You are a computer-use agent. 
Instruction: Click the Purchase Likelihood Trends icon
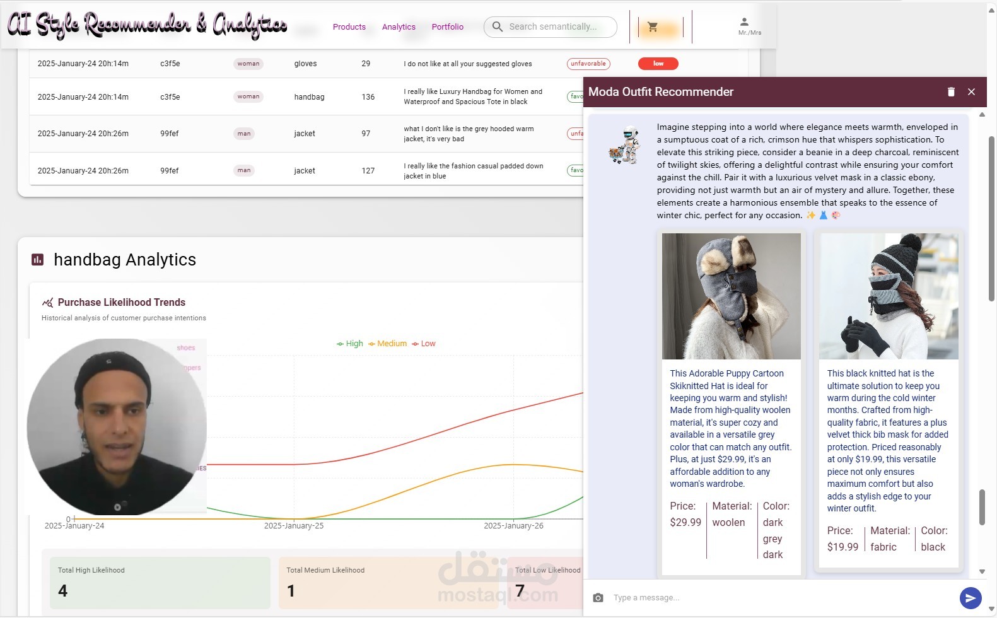coord(48,303)
